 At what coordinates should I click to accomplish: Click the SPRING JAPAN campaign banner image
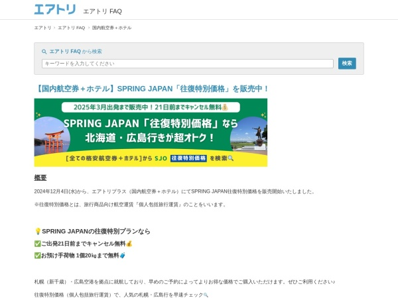coord(151,132)
